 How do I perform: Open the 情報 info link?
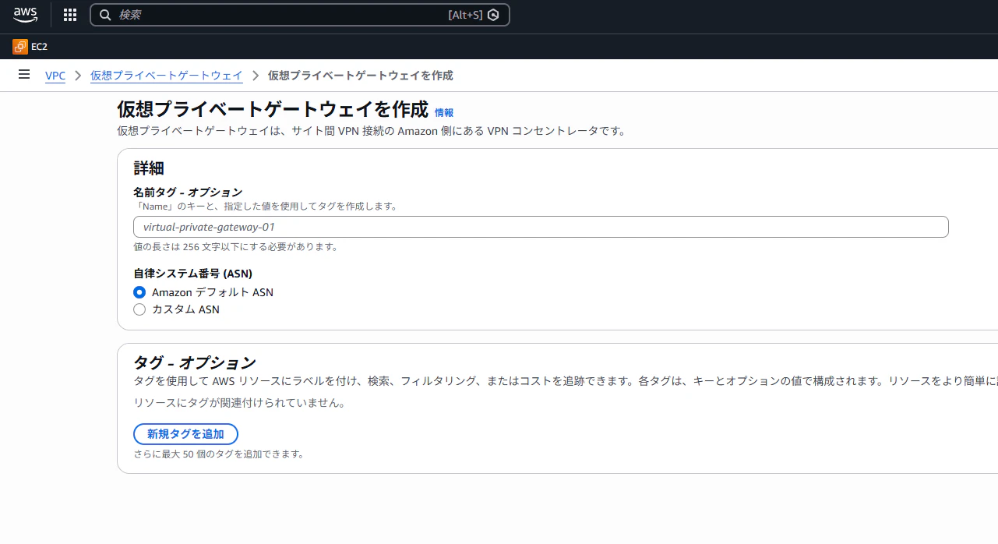click(x=444, y=113)
